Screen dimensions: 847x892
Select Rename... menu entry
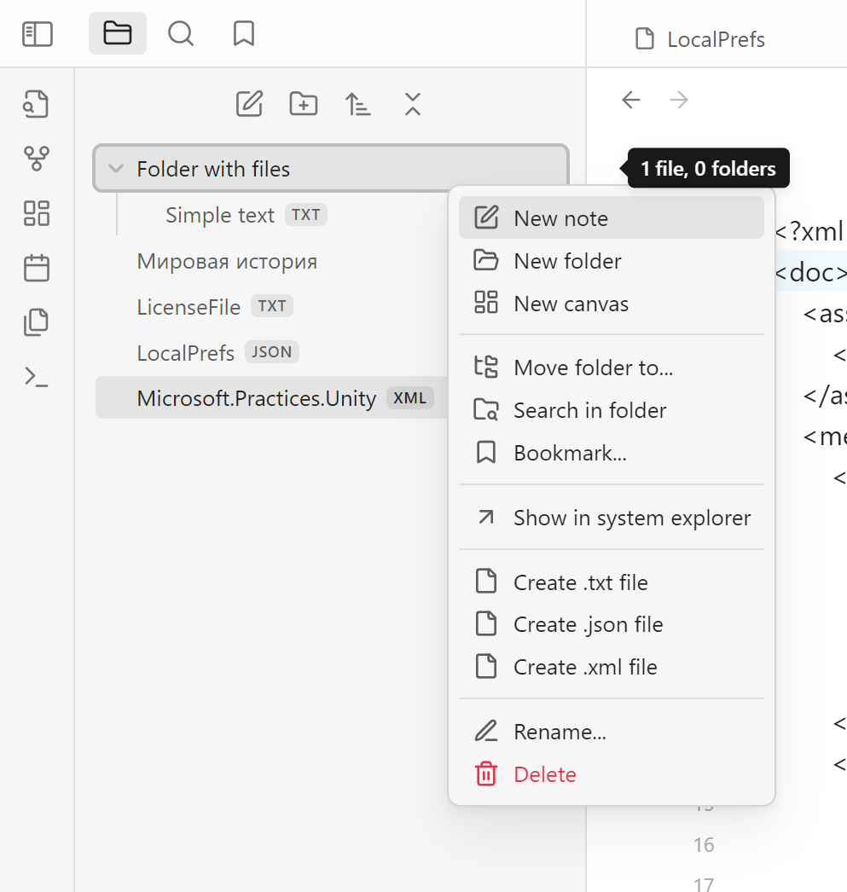click(x=611, y=731)
